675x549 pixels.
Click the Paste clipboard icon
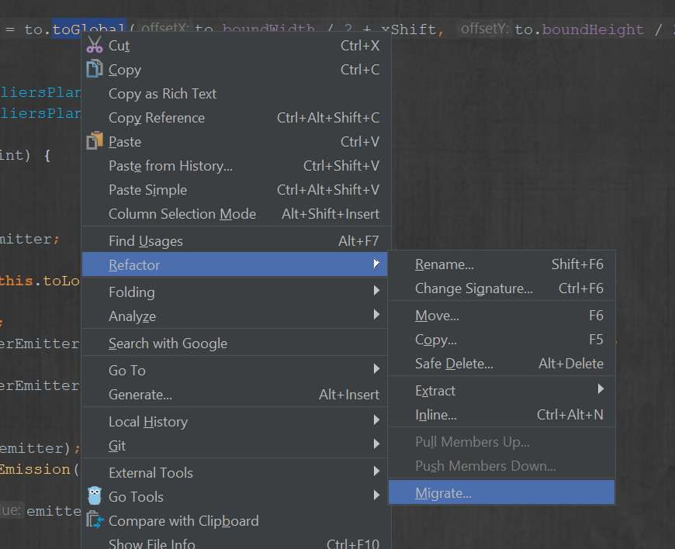95,142
